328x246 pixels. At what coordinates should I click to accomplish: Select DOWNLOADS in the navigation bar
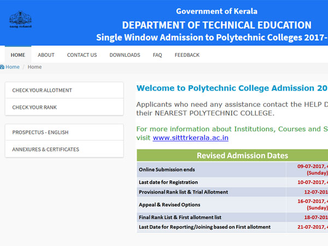(125, 55)
